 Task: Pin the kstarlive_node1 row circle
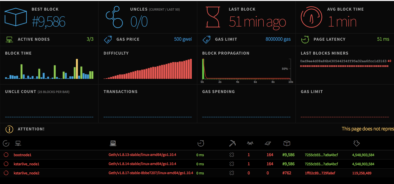[x=6, y=164]
